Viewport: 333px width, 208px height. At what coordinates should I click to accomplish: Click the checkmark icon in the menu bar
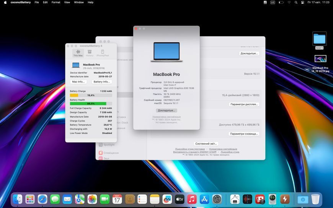coord(265,2)
